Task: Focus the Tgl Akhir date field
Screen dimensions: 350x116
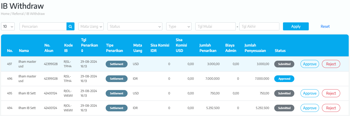Action: (259, 26)
